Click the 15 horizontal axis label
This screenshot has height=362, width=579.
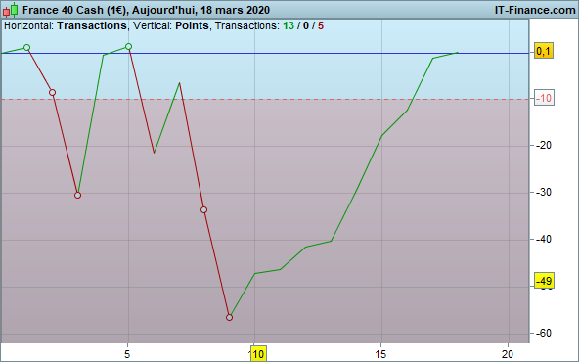tap(380, 354)
